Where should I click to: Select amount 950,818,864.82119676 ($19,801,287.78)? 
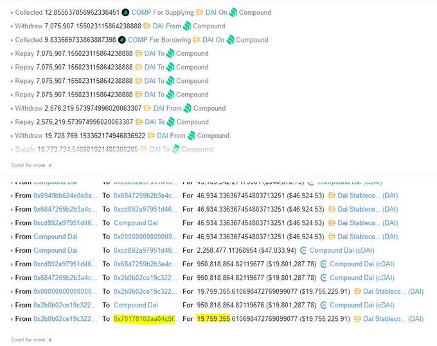coord(256,305)
